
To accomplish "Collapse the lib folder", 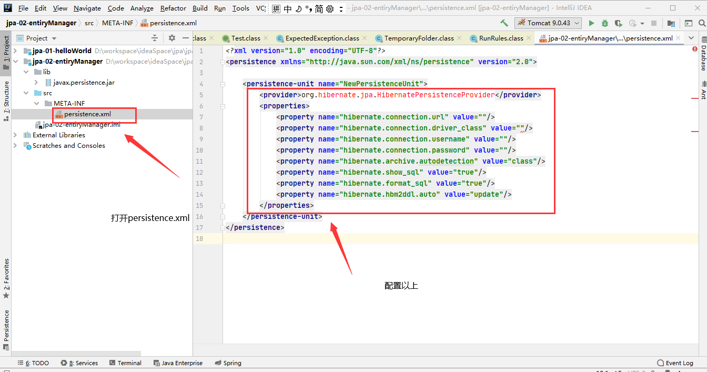I will [x=26, y=72].
